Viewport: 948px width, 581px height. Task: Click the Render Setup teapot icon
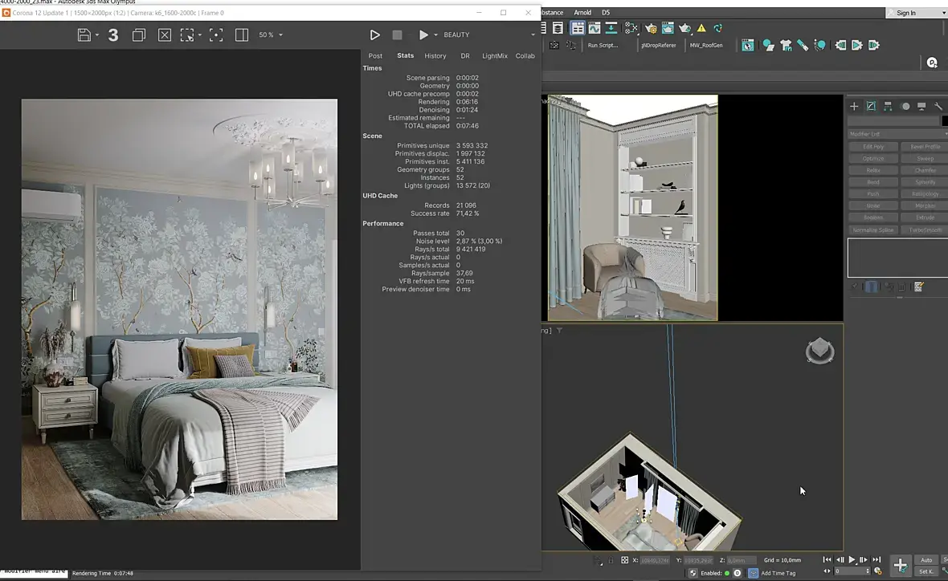tap(651, 28)
